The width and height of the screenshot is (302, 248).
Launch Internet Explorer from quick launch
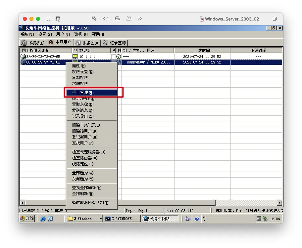(43, 219)
